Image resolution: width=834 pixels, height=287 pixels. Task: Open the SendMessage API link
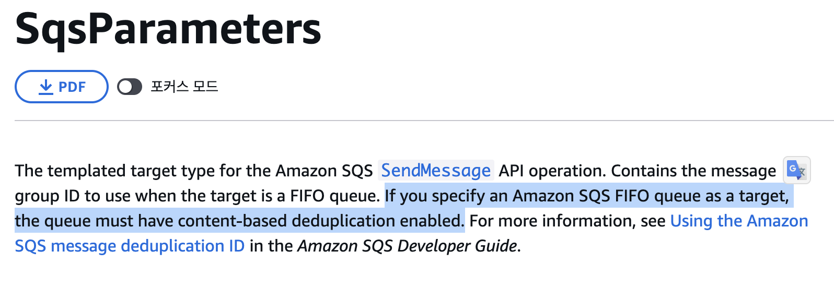436,171
